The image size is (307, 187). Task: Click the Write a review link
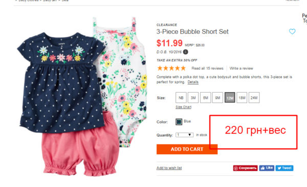pos(241,69)
